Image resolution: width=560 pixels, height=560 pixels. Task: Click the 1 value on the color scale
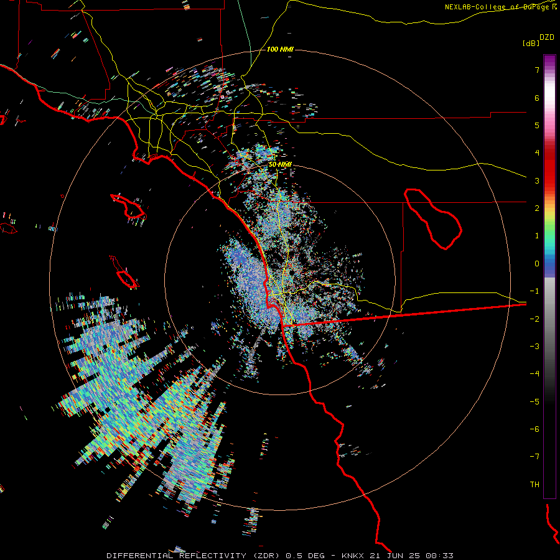pos(537,236)
